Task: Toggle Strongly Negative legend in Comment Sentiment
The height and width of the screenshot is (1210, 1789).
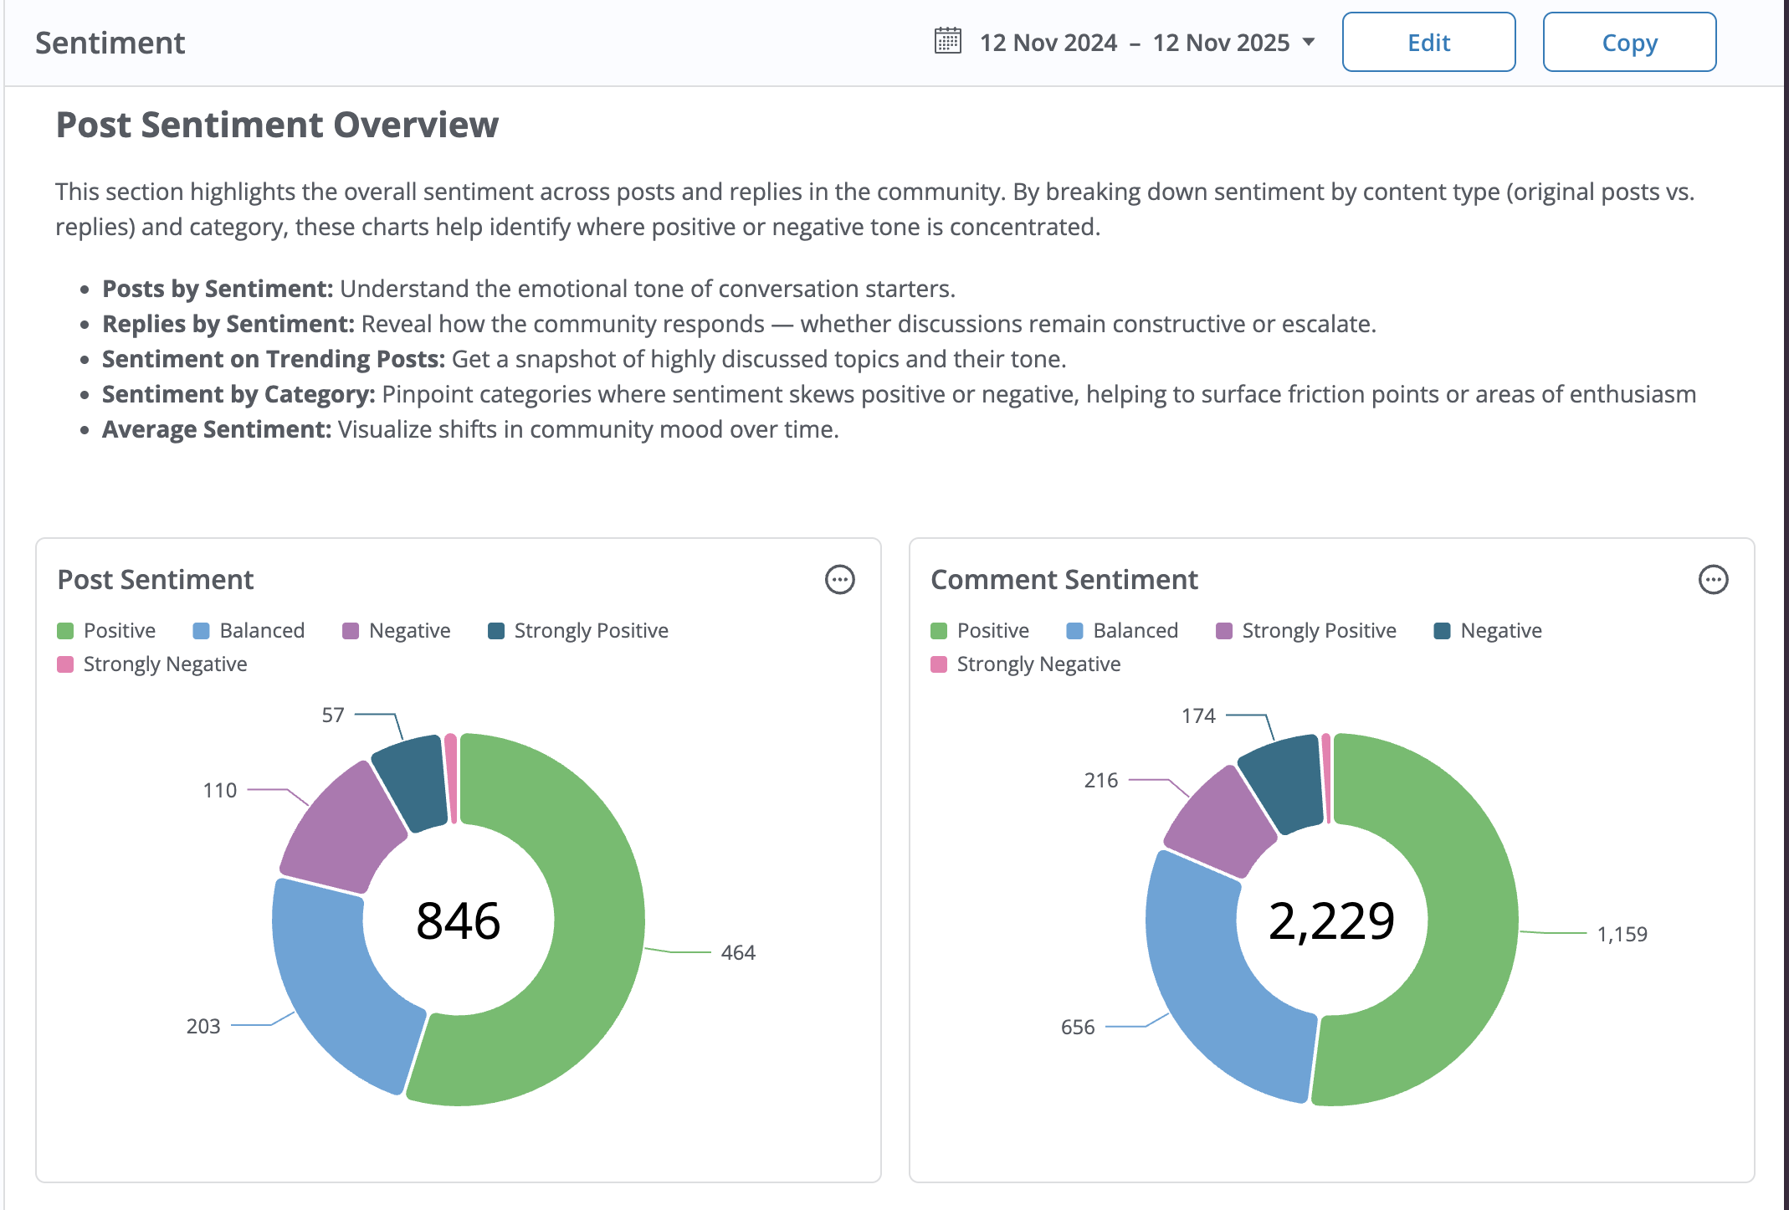Action: coord(1038,664)
